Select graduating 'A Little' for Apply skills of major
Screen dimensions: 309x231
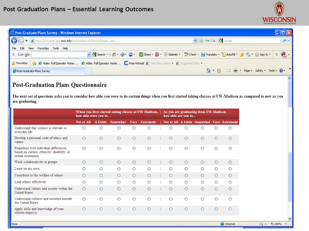186,209
